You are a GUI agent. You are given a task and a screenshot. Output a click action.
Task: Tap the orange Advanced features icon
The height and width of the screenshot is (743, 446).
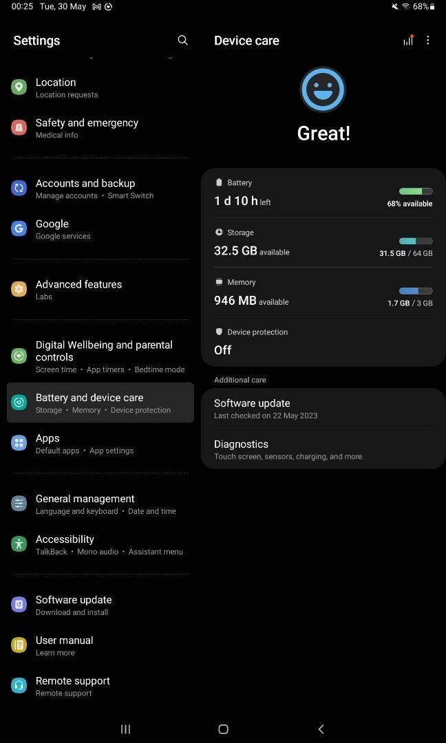click(x=19, y=289)
